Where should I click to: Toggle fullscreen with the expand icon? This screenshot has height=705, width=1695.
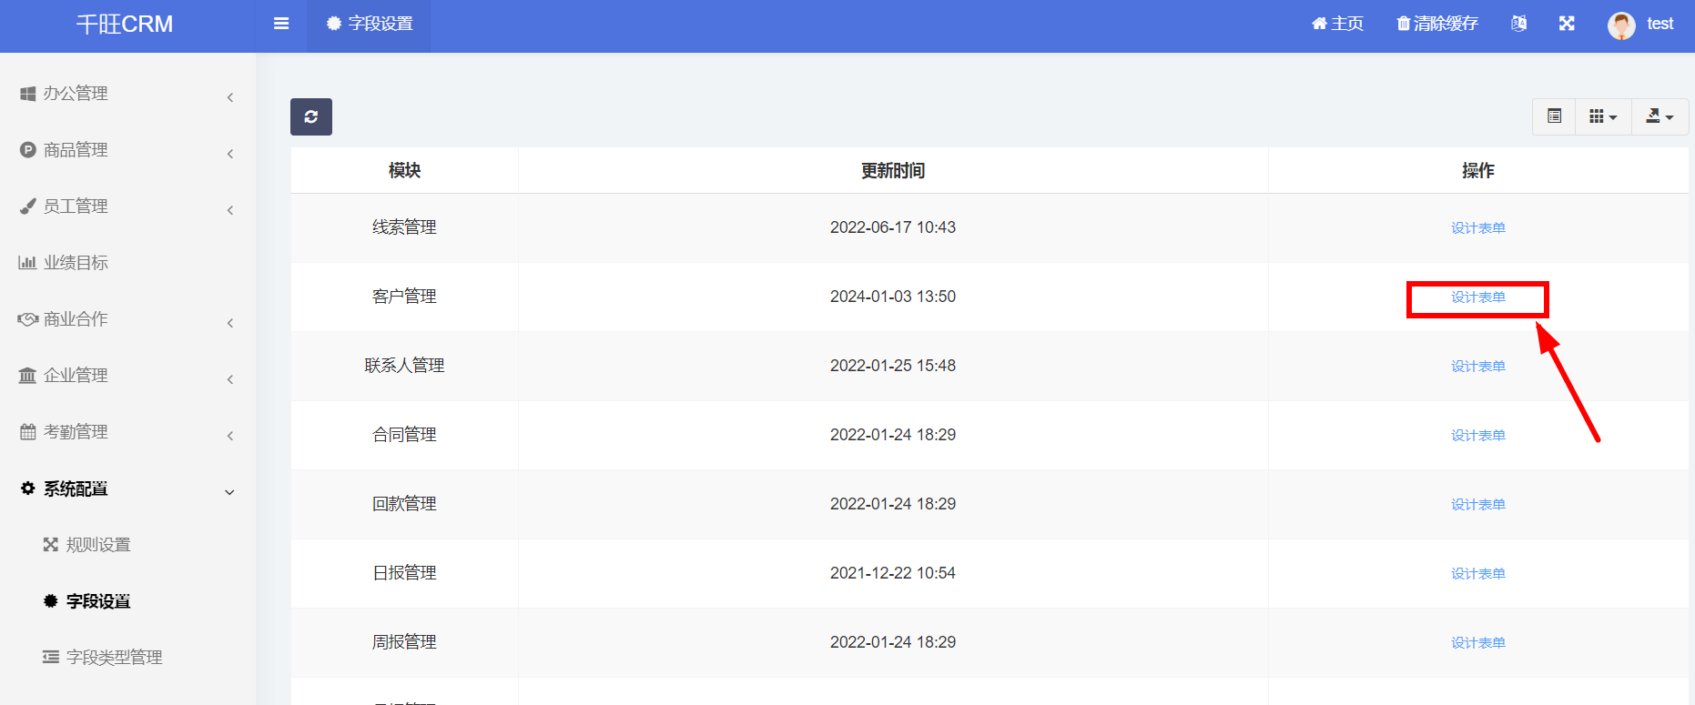[1567, 24]
